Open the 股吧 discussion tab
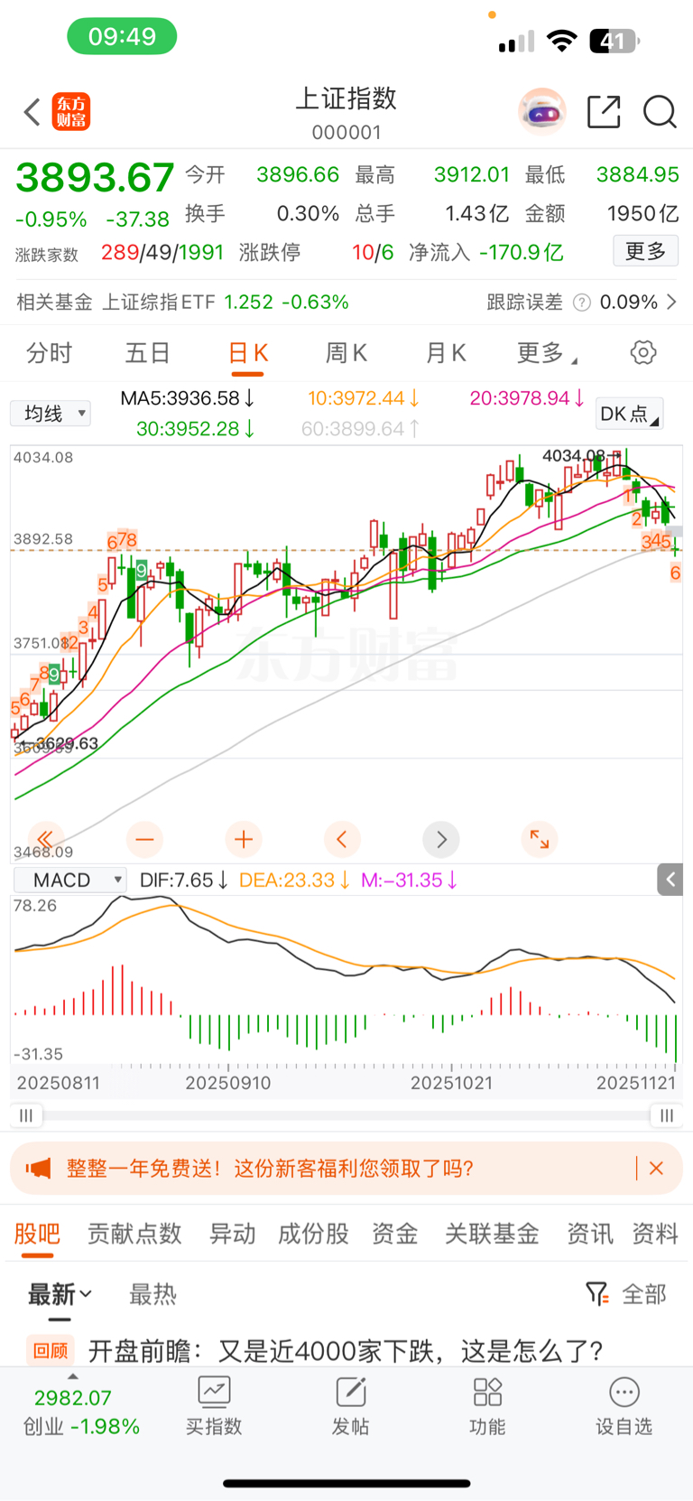 coord(37,1234)
